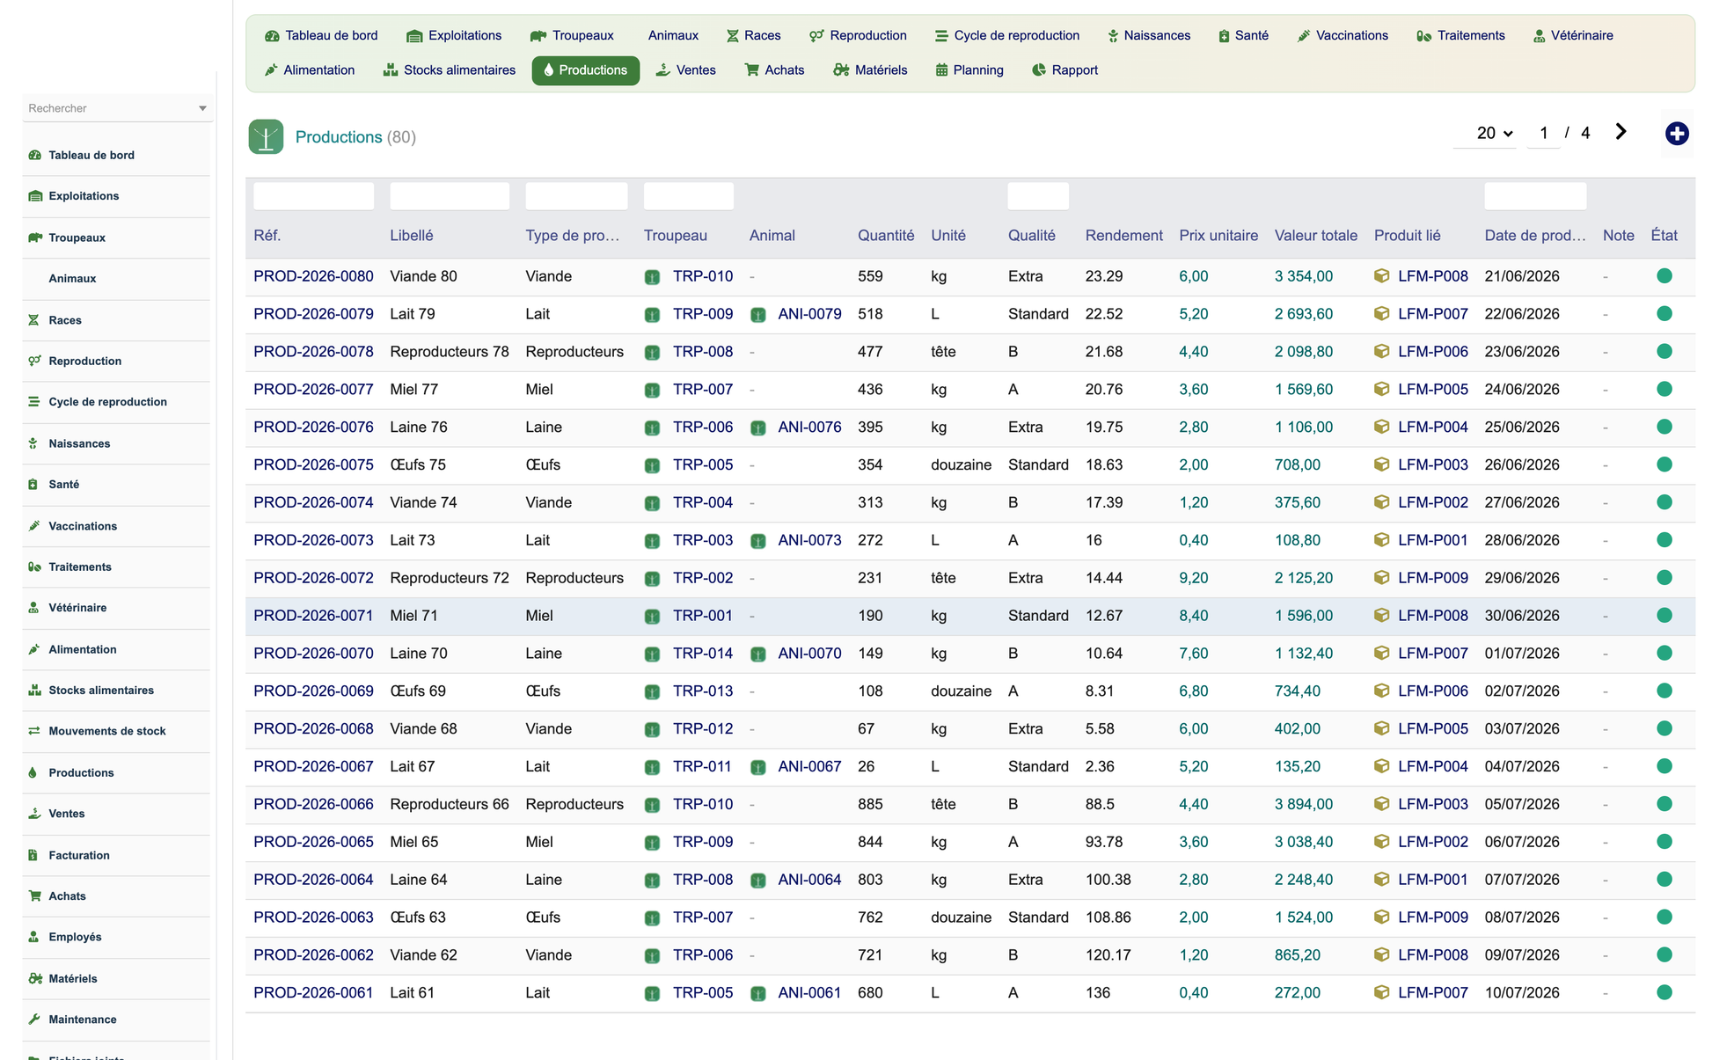This screenshot has height=1060, width=1712.
Task: Click the total value 3 894,00
Action: click(x=1304, y=804)
